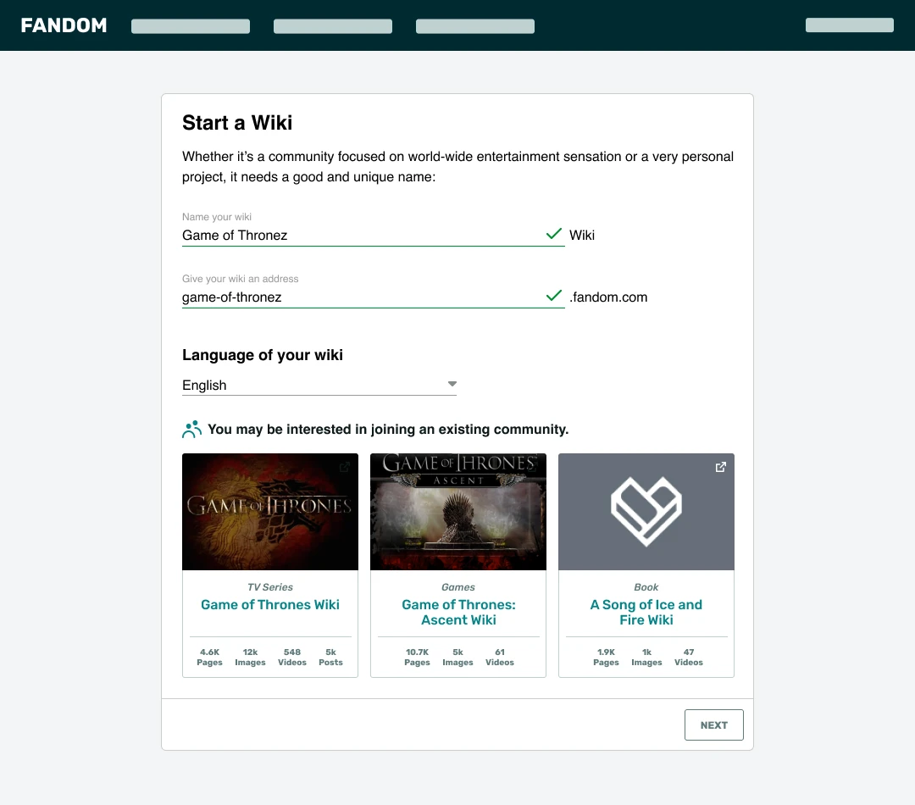Open the Game of Thrones Wiki link
Viewport: 915px width, 805px height.
pyautogui.click(x=270, y=605)
